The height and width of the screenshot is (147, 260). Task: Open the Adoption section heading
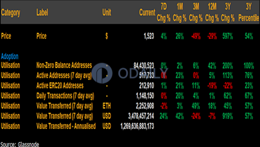click(10, 56)
